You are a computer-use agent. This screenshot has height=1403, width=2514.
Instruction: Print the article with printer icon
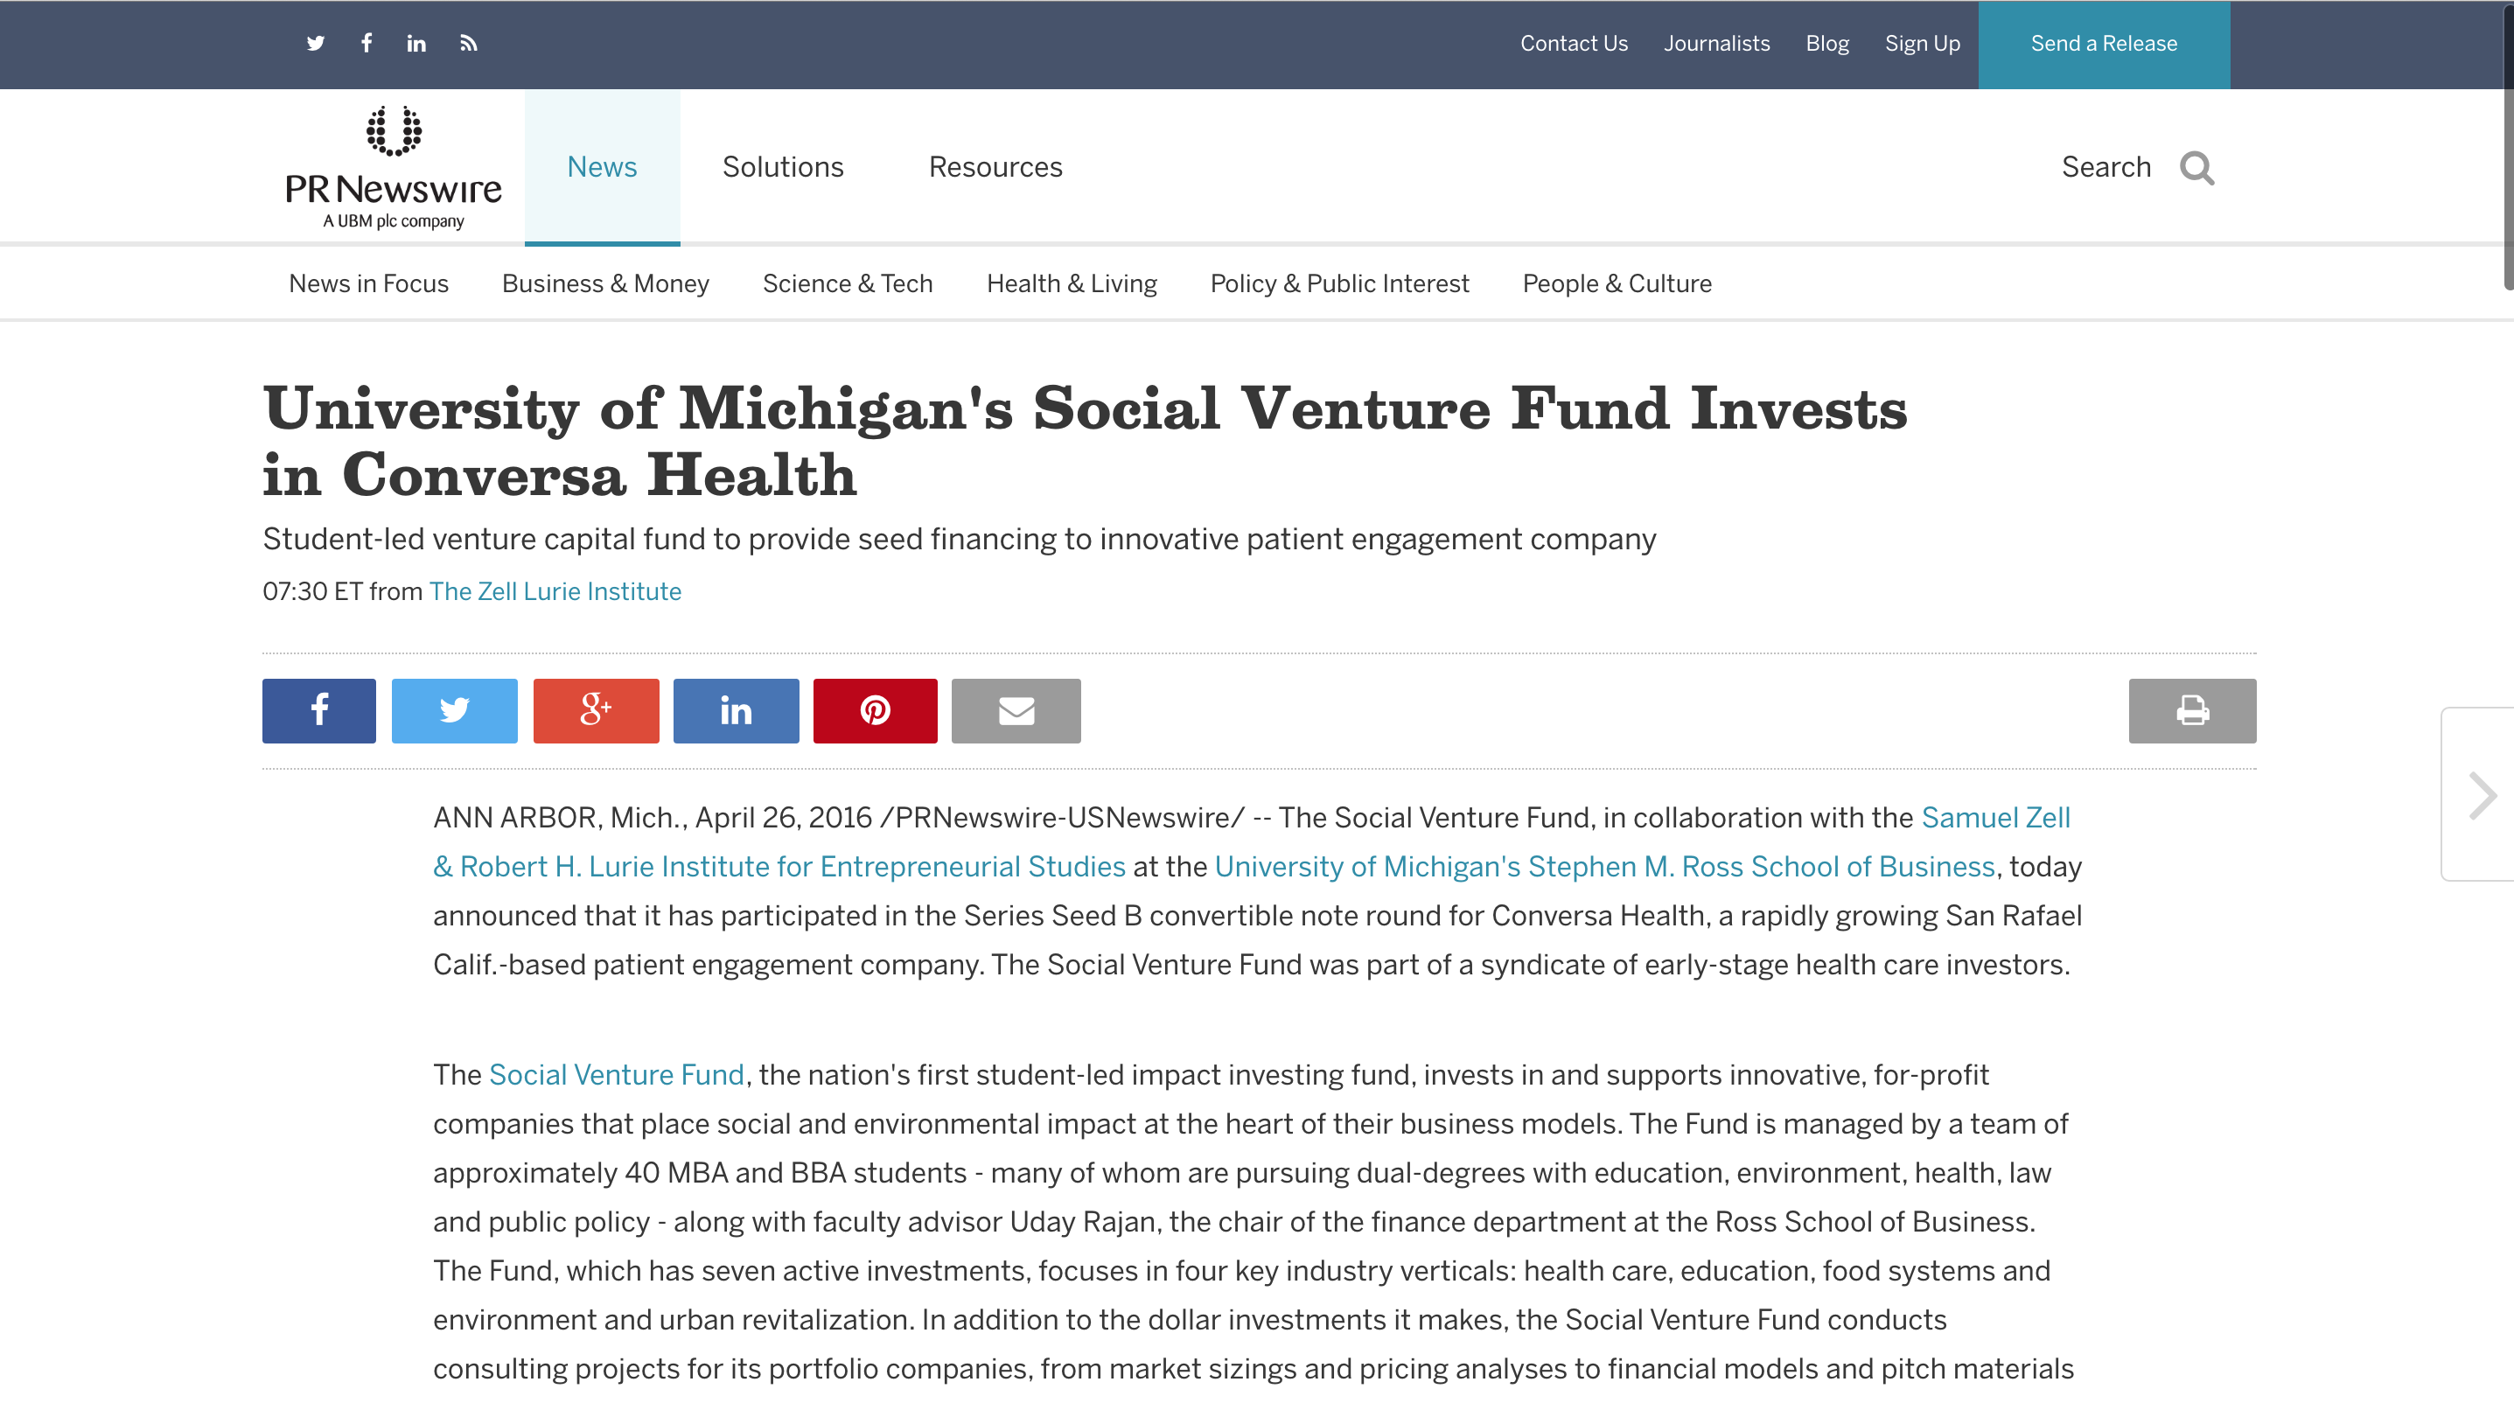pos(2192,710)
